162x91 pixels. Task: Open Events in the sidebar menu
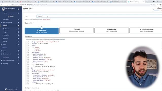(x=5, y=41)
